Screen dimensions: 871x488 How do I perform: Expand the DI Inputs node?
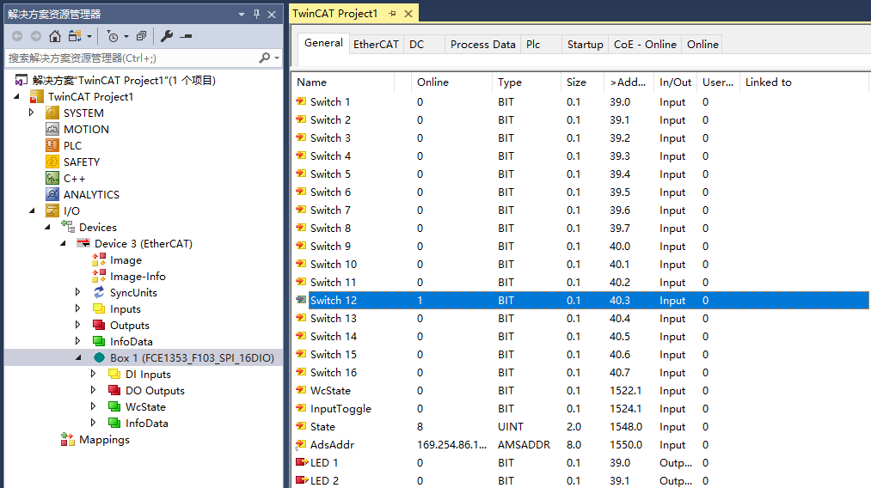click(x=94, y=375)
